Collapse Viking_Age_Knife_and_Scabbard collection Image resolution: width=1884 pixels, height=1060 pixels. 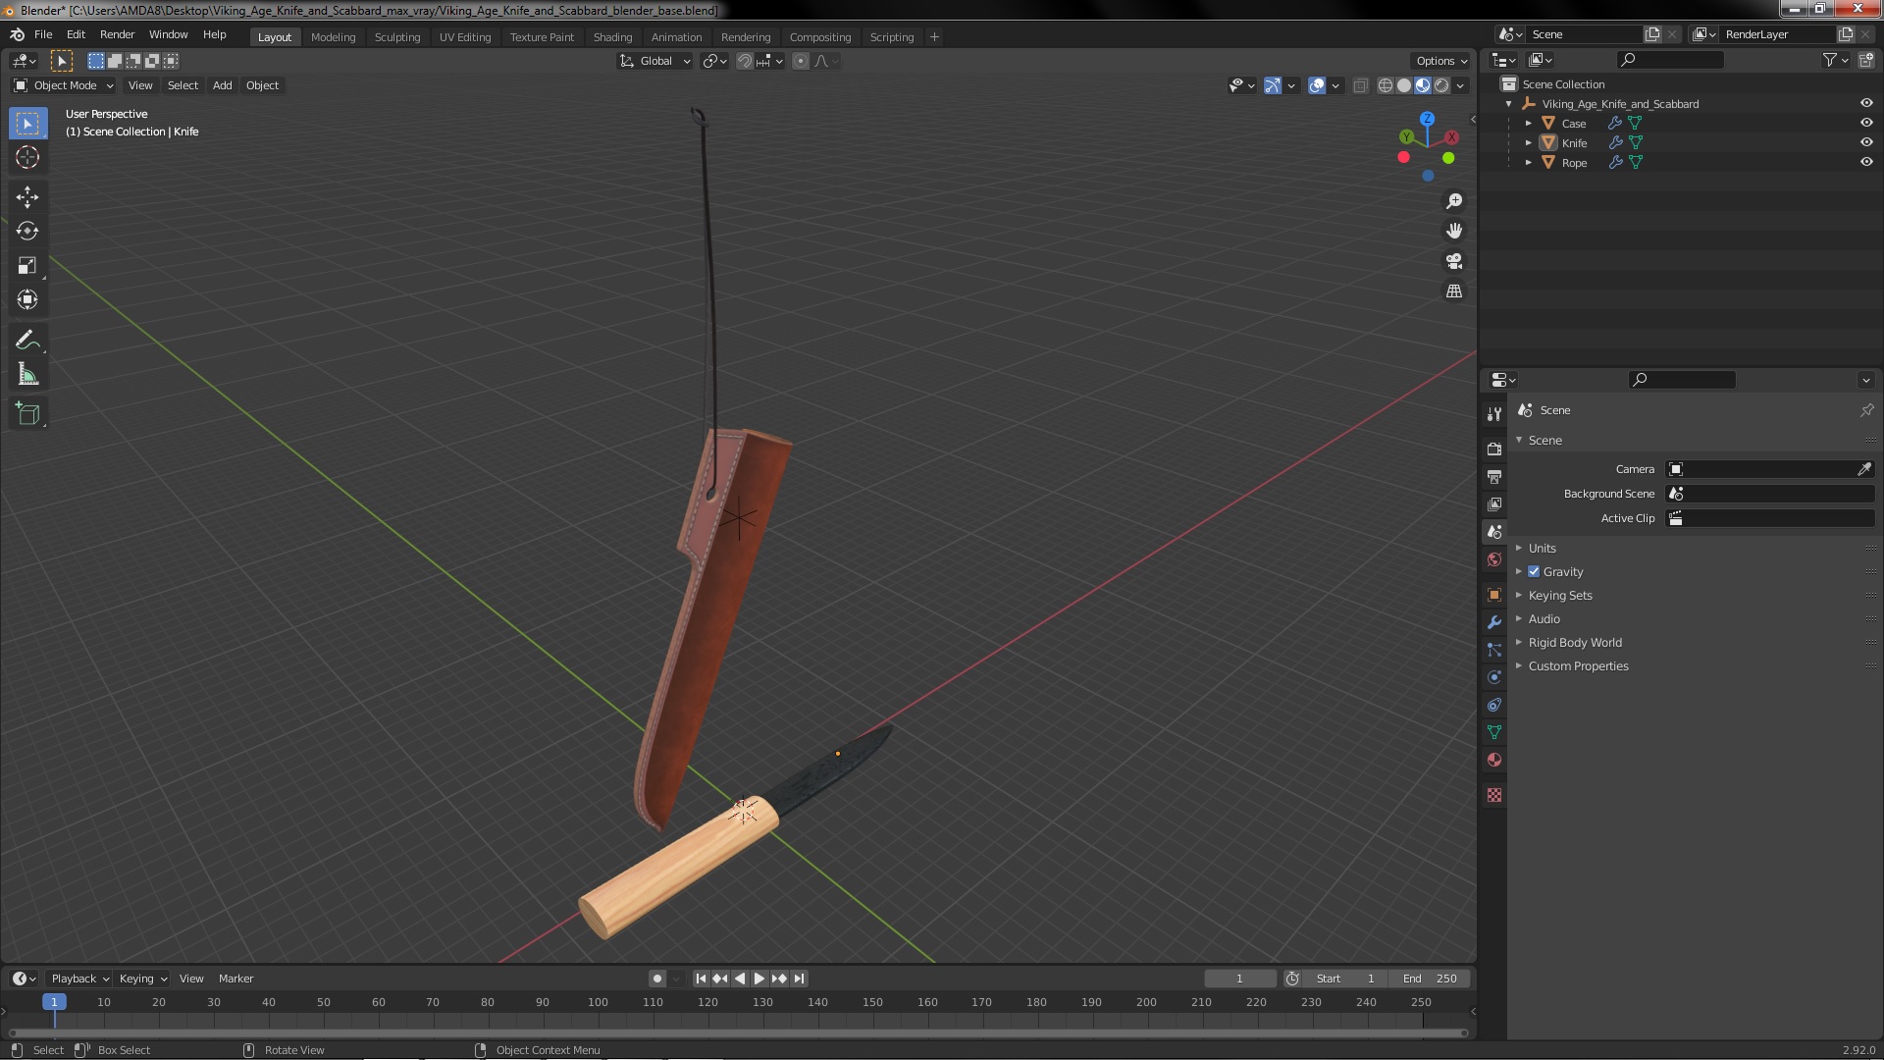click(x=1509, y=104)
